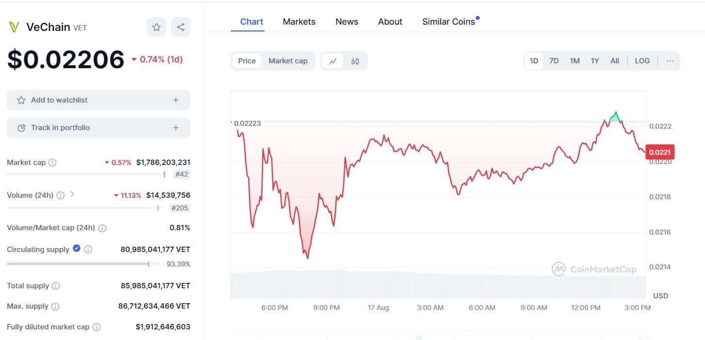Image resolution: width=705 pixels, height=340 pixels.
Task: Click Add to watchlist
Action: (98, 100)
